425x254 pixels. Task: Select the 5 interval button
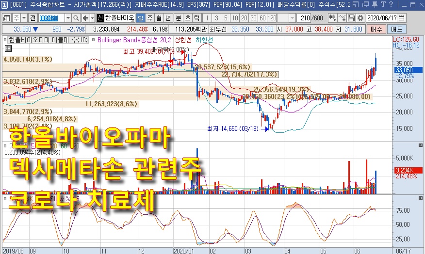pos(226,18)
